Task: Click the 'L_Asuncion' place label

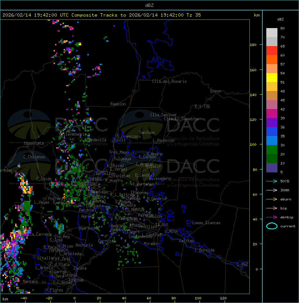Action: click(x=164, y=140)
